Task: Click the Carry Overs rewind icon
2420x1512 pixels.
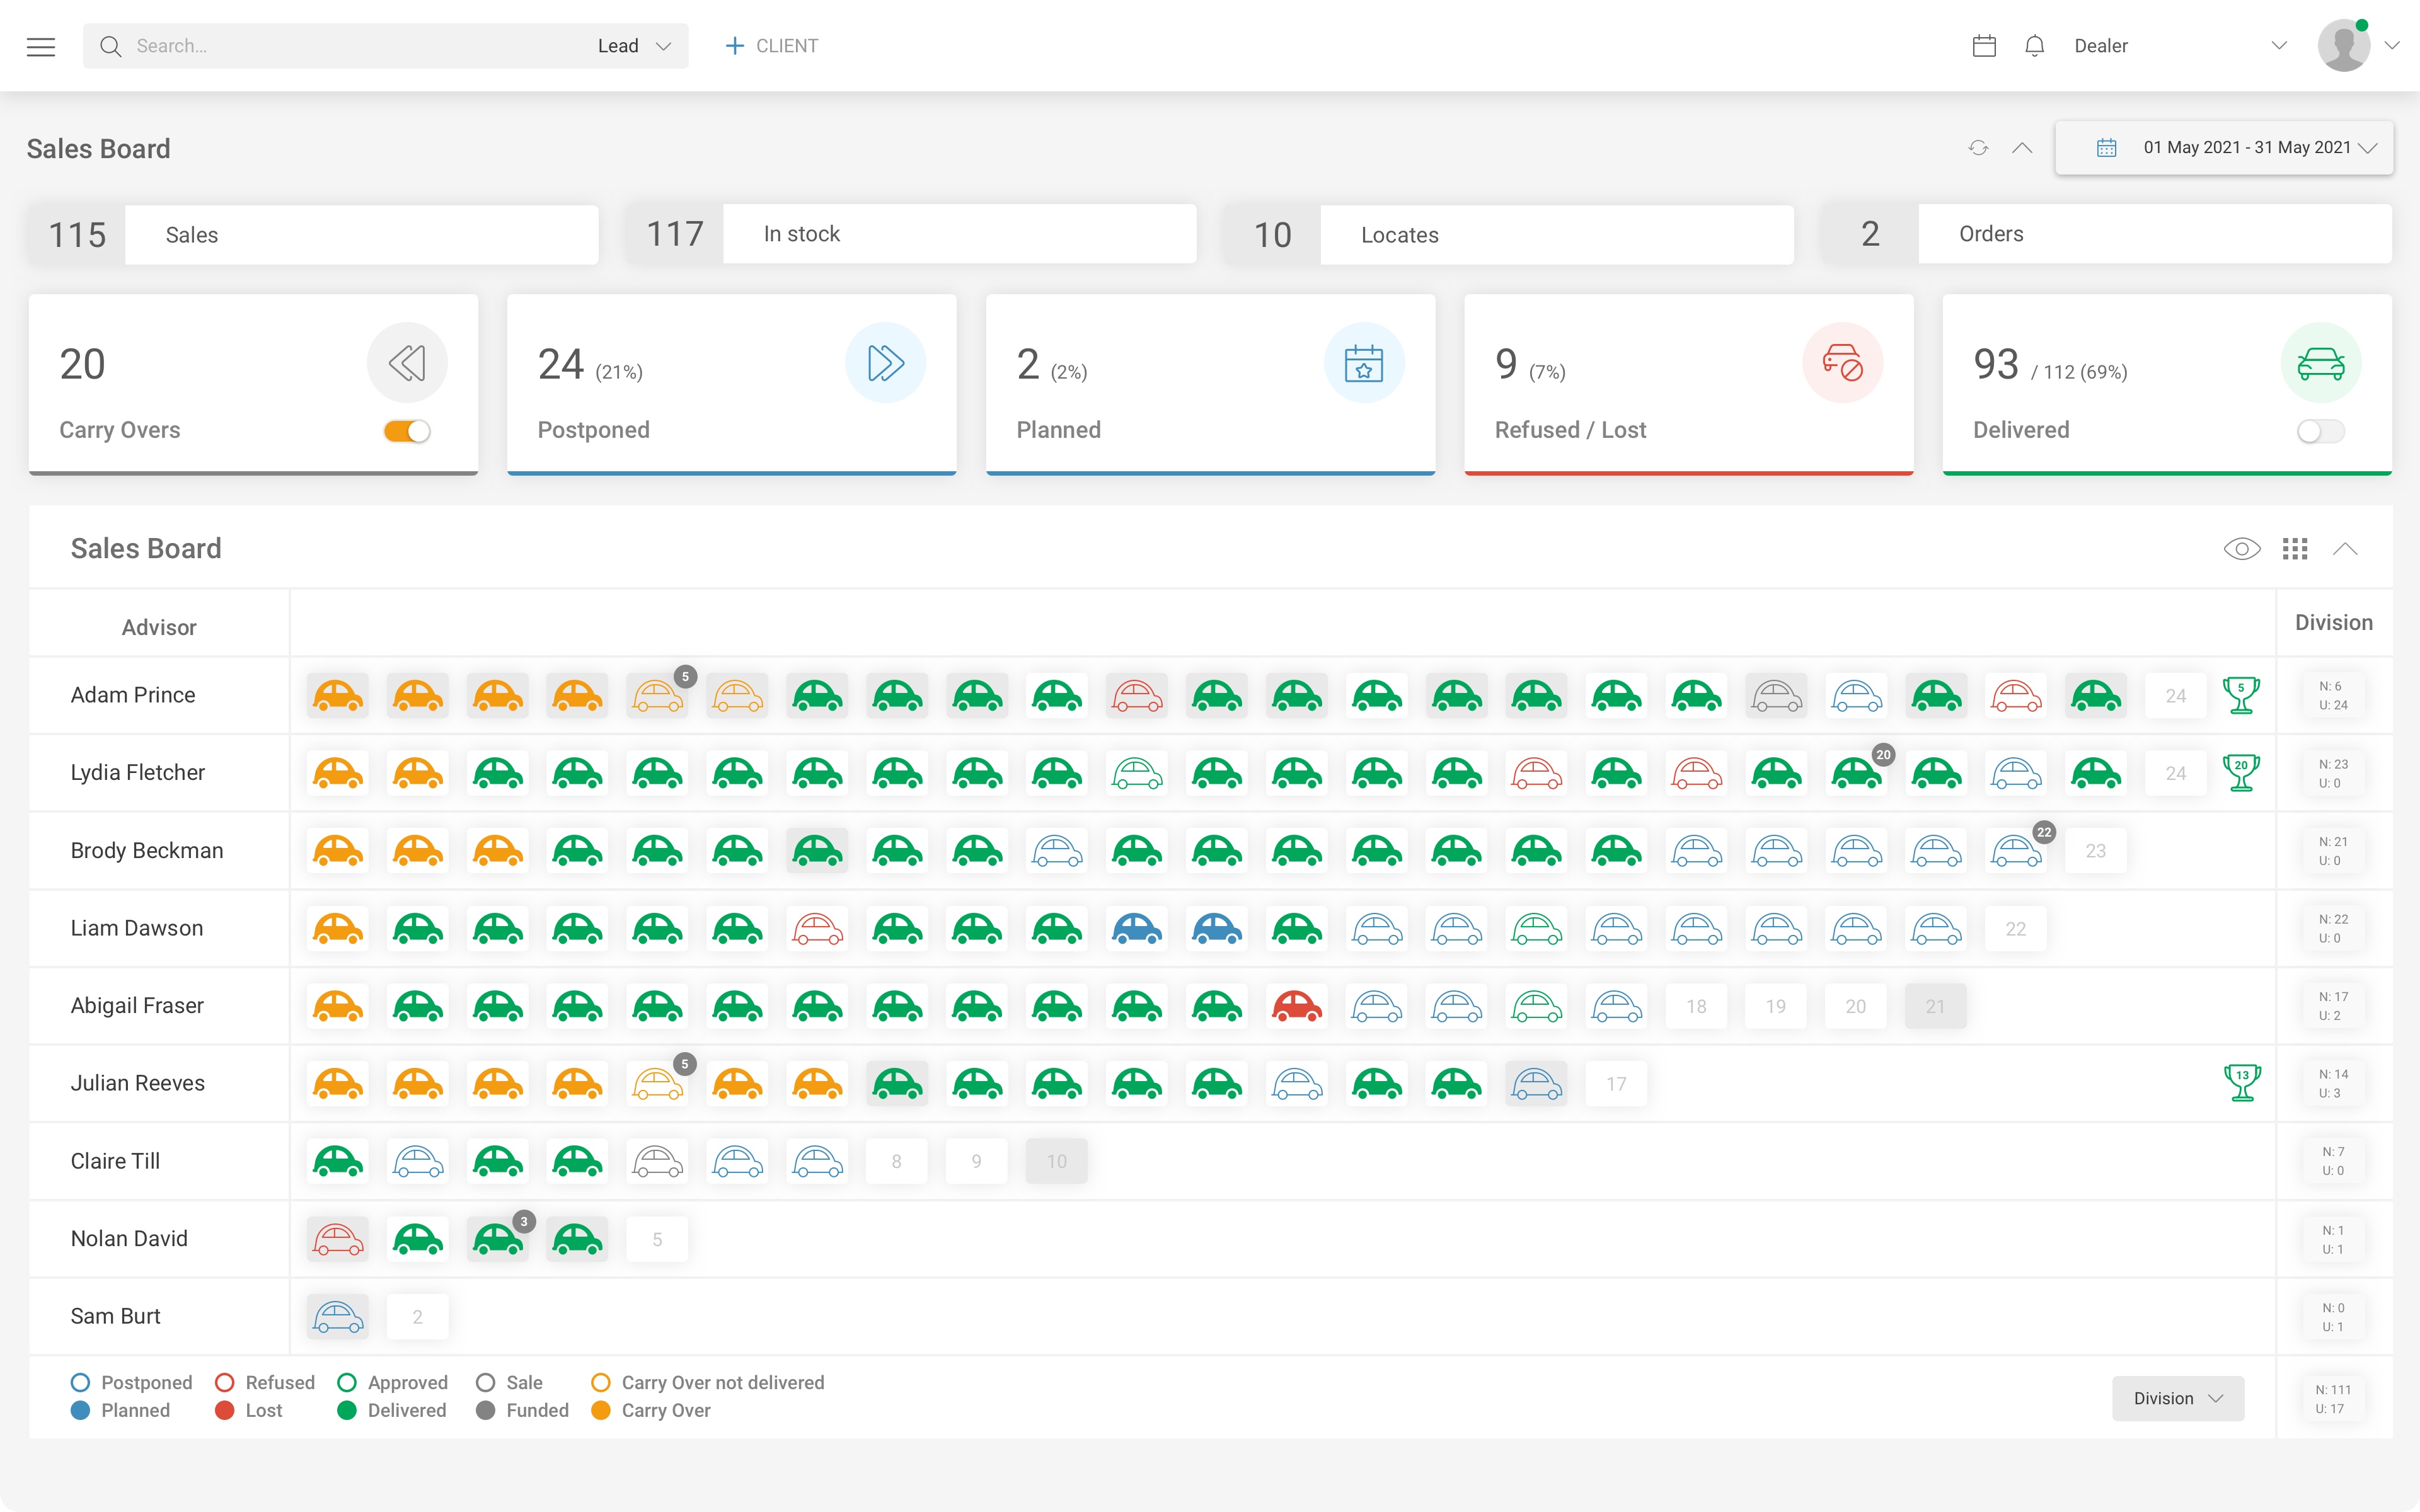Action: coord(407,363)
